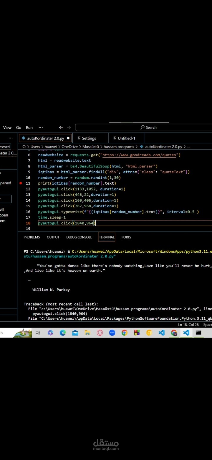212x460 pixels.
Task: Select C: in the breadcrumb path
Action: (x=24, y=147)
